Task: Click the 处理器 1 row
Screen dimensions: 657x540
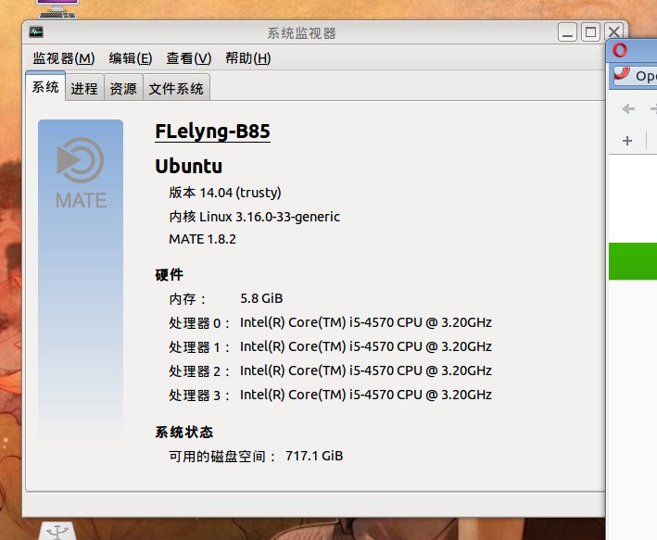Action: point(330,346)
